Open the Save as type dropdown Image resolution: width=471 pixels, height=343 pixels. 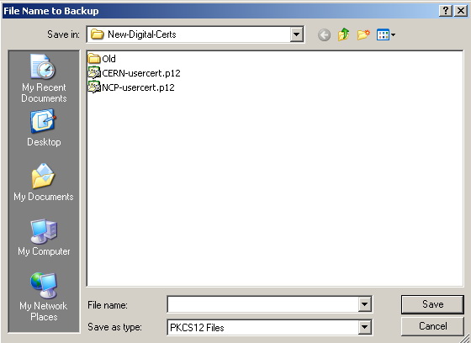[x=364, y=327]
